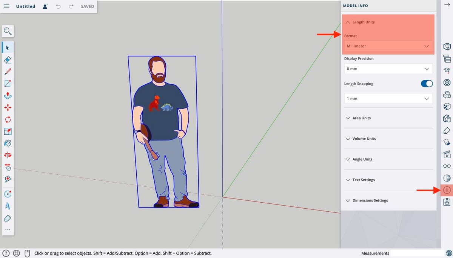
Task: Open the Styles panel icon
Action: click(x=447, y=119)
